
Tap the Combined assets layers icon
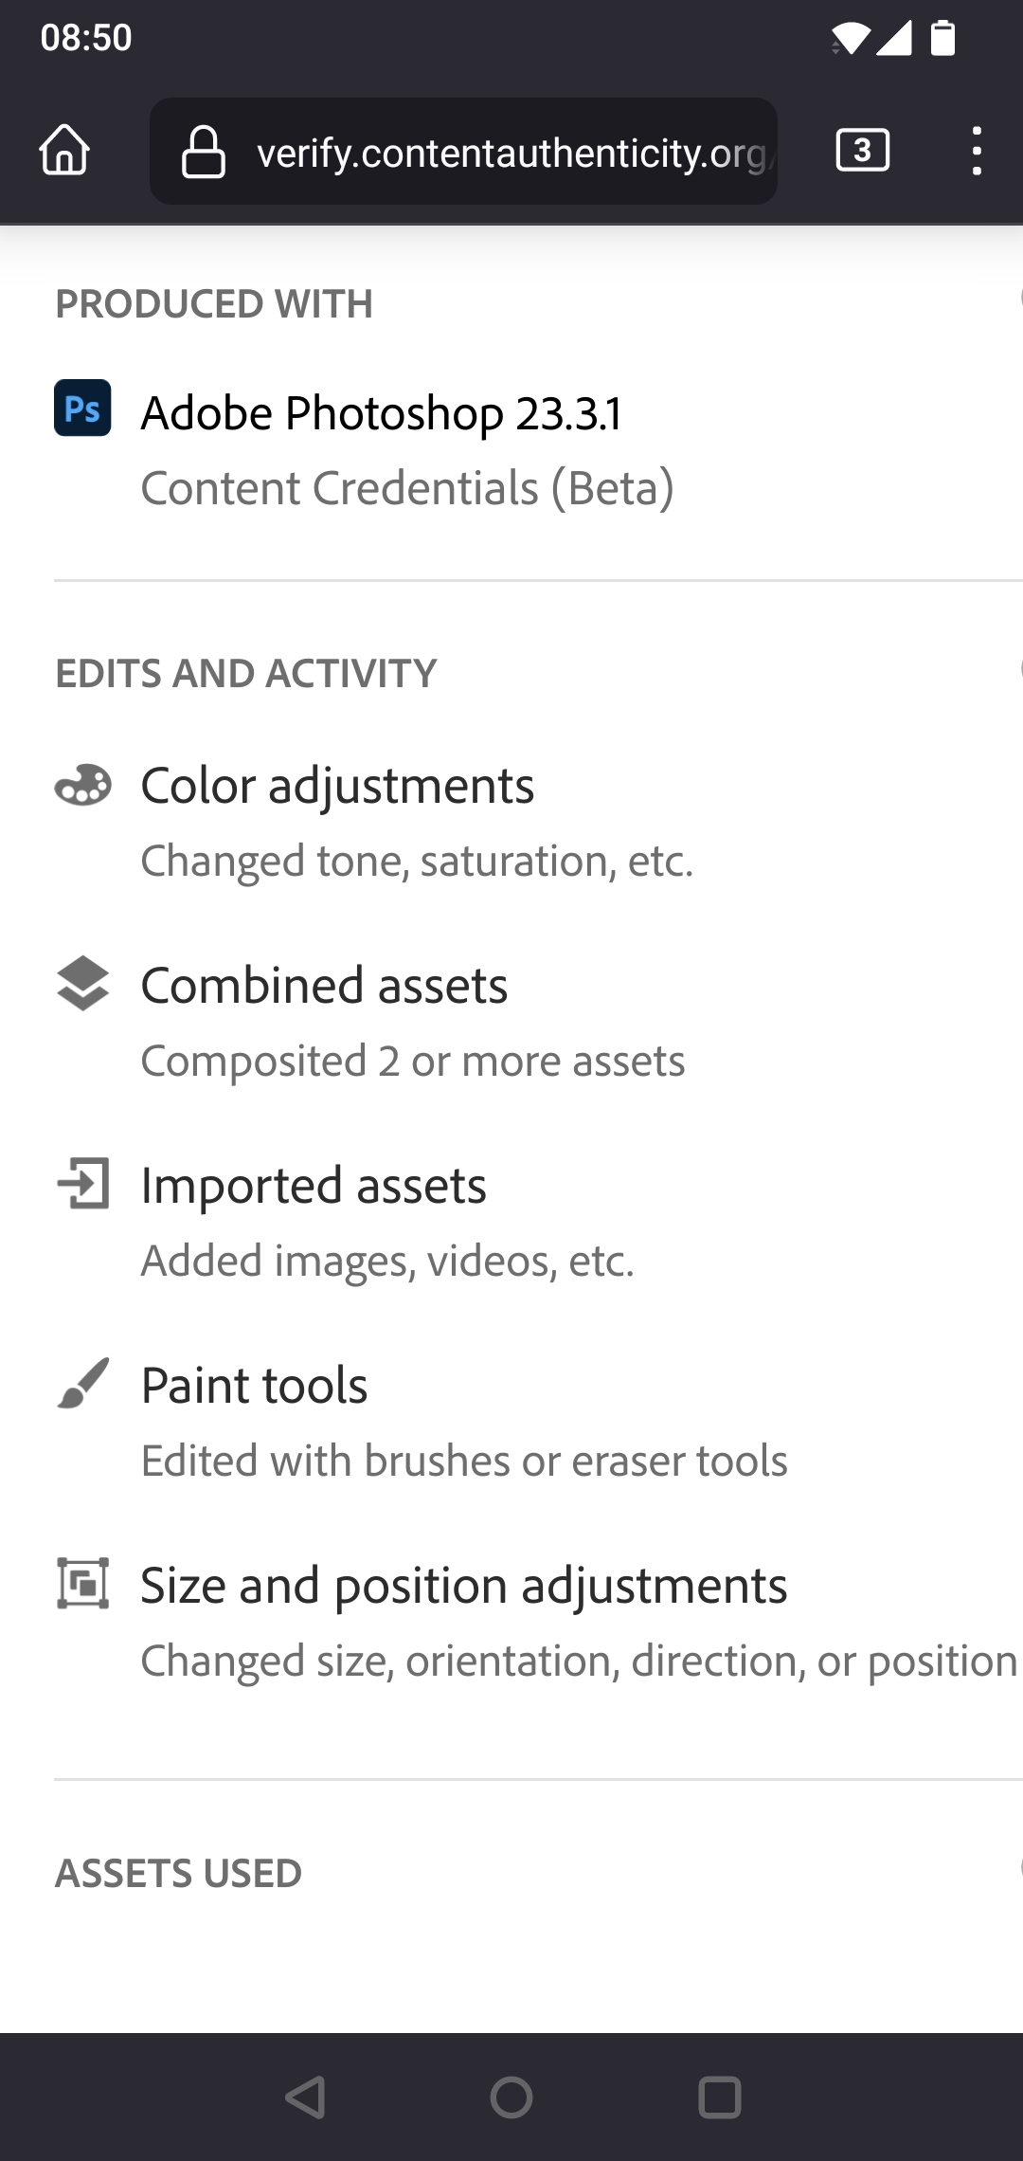pos(82,983)
